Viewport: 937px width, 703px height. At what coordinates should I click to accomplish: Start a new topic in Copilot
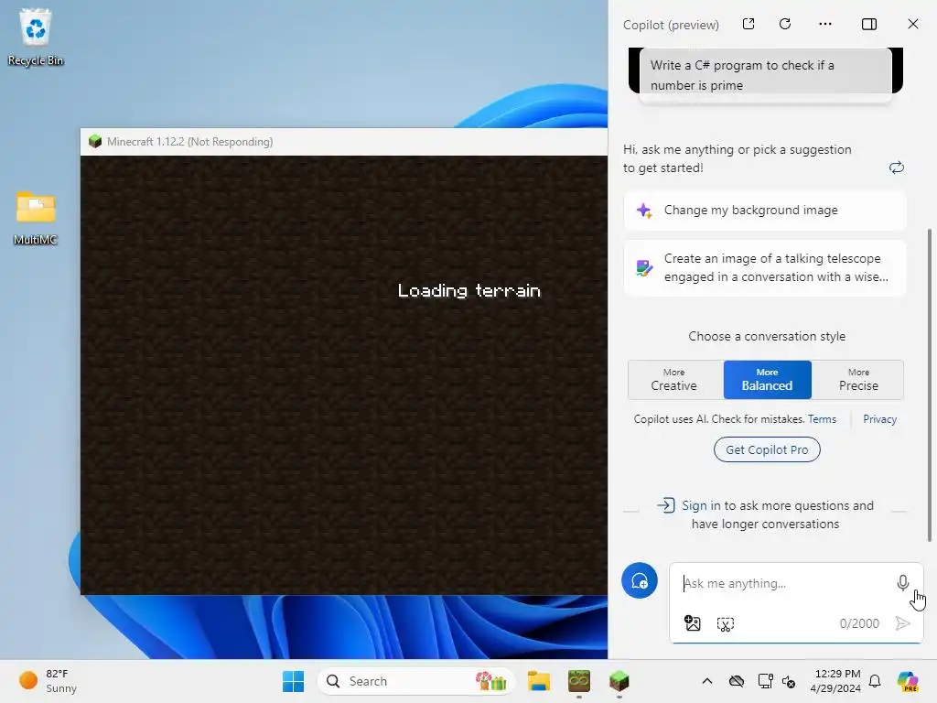(640, 580)
